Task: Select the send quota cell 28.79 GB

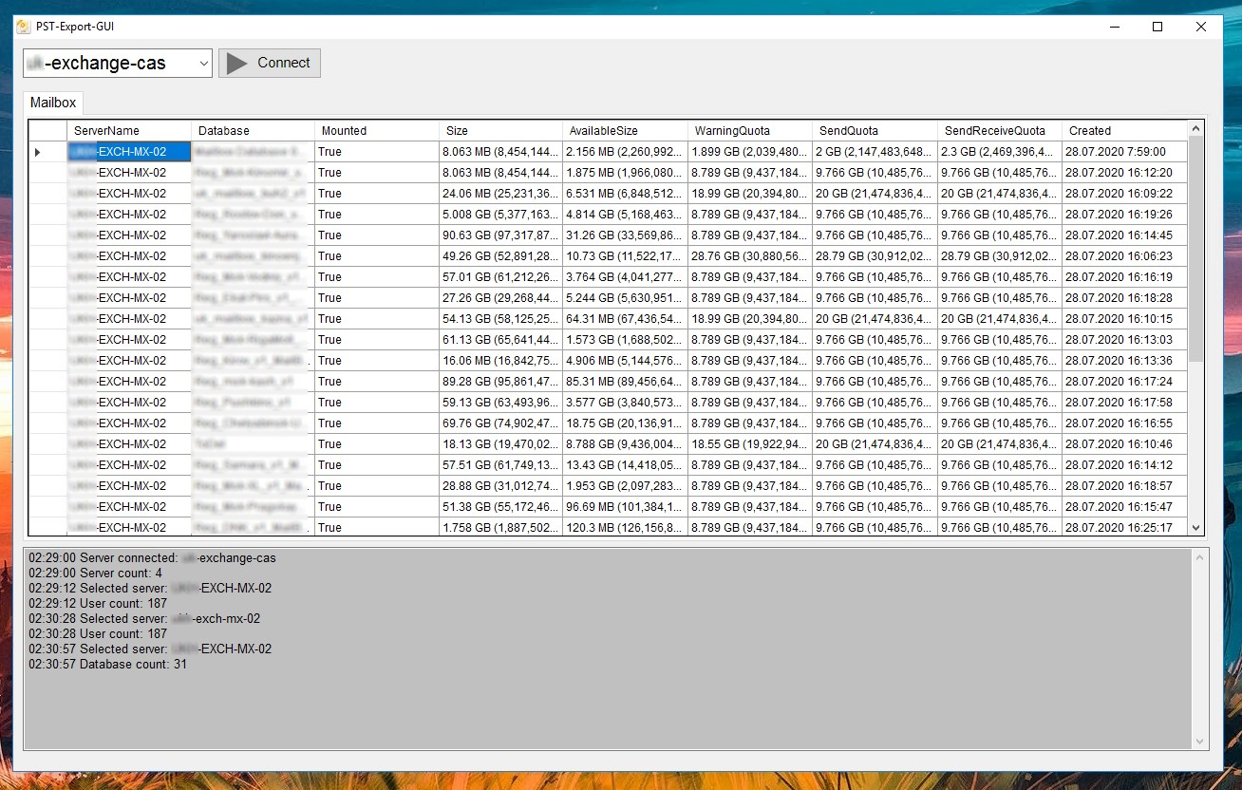Action: [875, 256]
